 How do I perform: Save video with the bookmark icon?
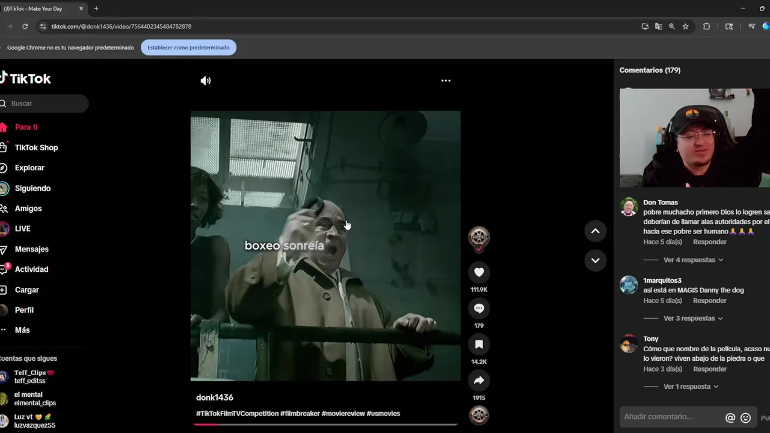tap(479, 345)
